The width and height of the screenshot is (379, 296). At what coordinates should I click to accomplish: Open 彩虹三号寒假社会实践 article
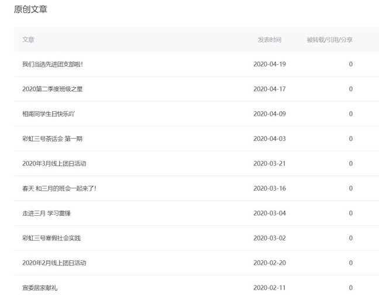[x=51, y=238]
